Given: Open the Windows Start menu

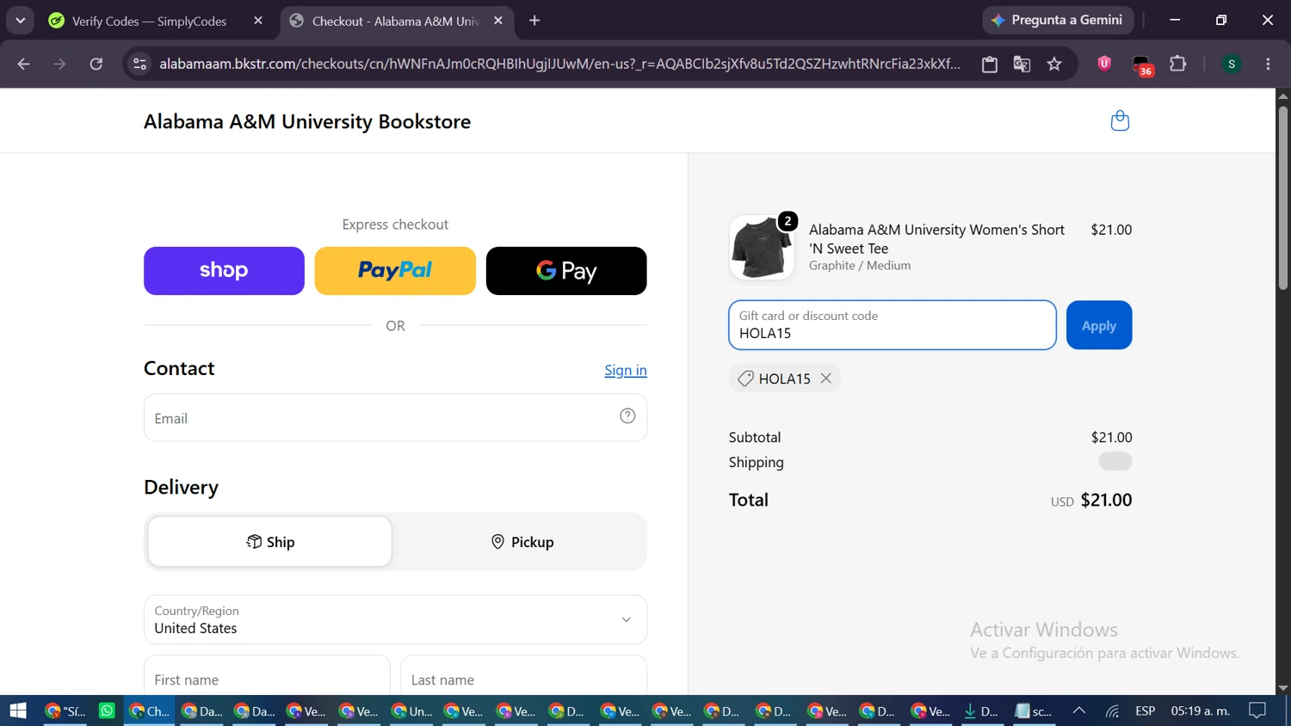Looking at the screenshot, I should 18,711.
